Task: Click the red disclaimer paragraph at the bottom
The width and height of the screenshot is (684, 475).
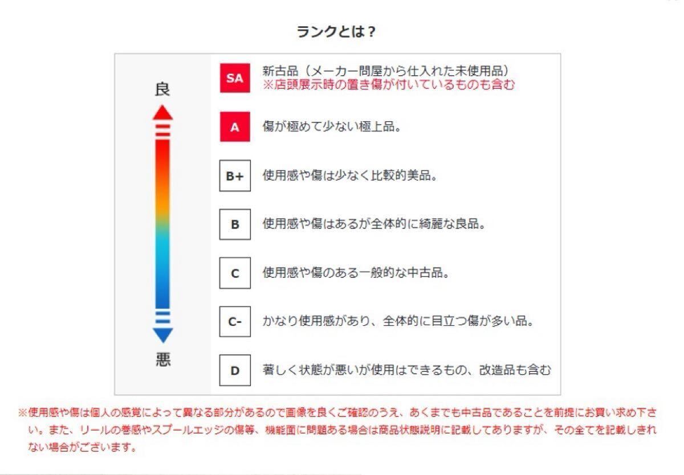Action: pyautogui.click(x=336, y=429)
